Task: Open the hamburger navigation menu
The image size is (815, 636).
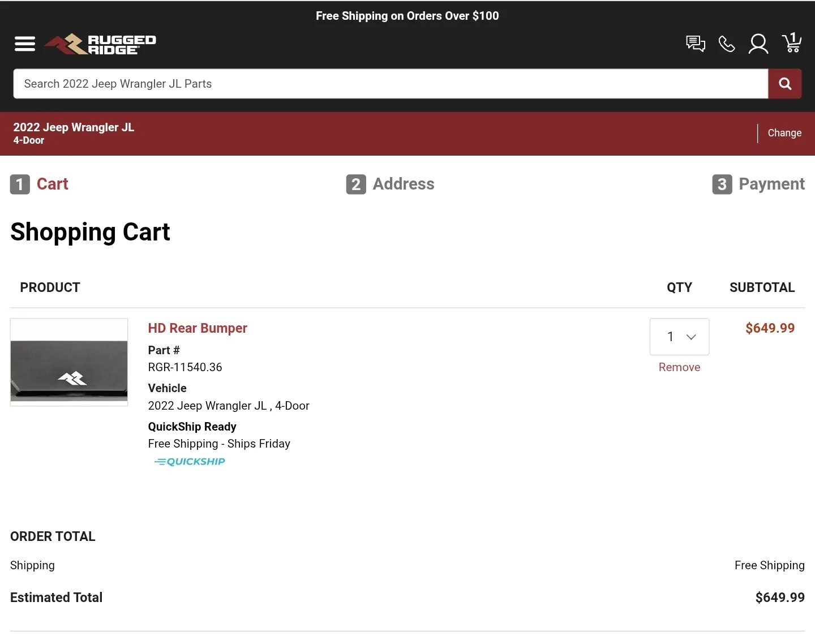Action: click(x=25, y=44)
